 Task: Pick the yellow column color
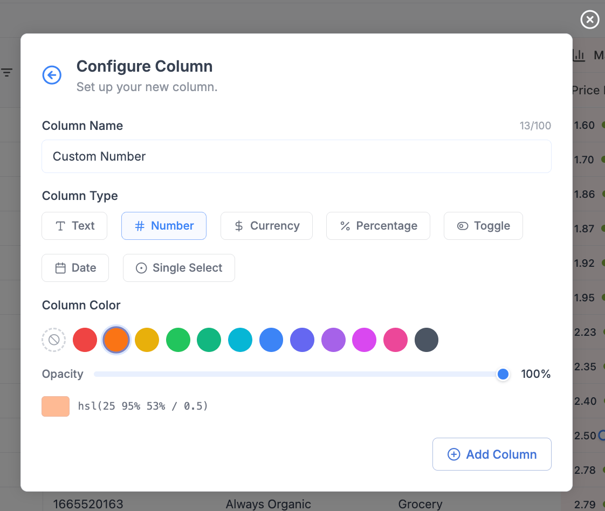[x=147, y=340]
